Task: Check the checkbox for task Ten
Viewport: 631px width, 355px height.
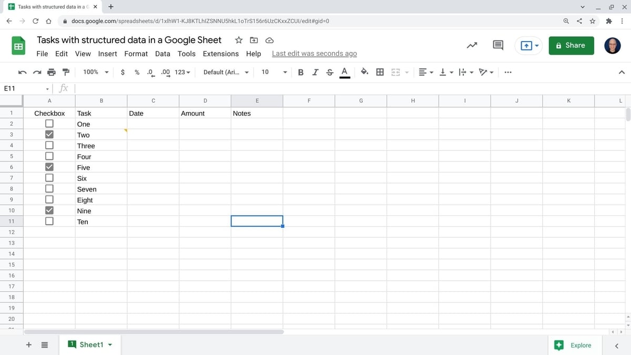Action: (49, 221)
